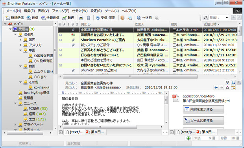Screen dimensions: 244x148
Task: Expand the アメリカ folder
Action: point(20,45)
